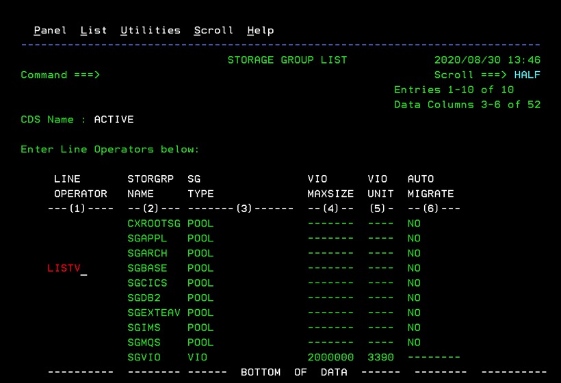Select the HALF scroll amount field
The height and width of the screenshot is (383, 561).
point(527,75)
